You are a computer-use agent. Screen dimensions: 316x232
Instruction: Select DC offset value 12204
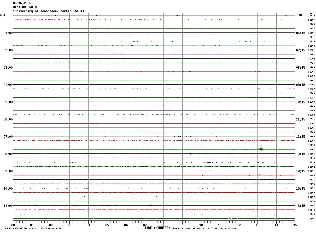pyautogui.click(x=311, y=63)
